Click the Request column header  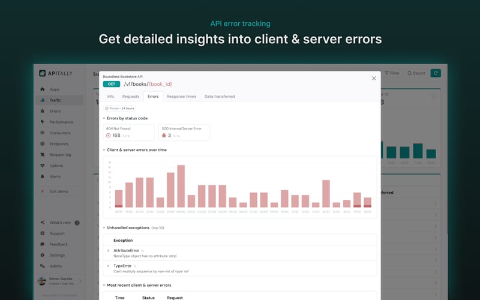(175, 298)
